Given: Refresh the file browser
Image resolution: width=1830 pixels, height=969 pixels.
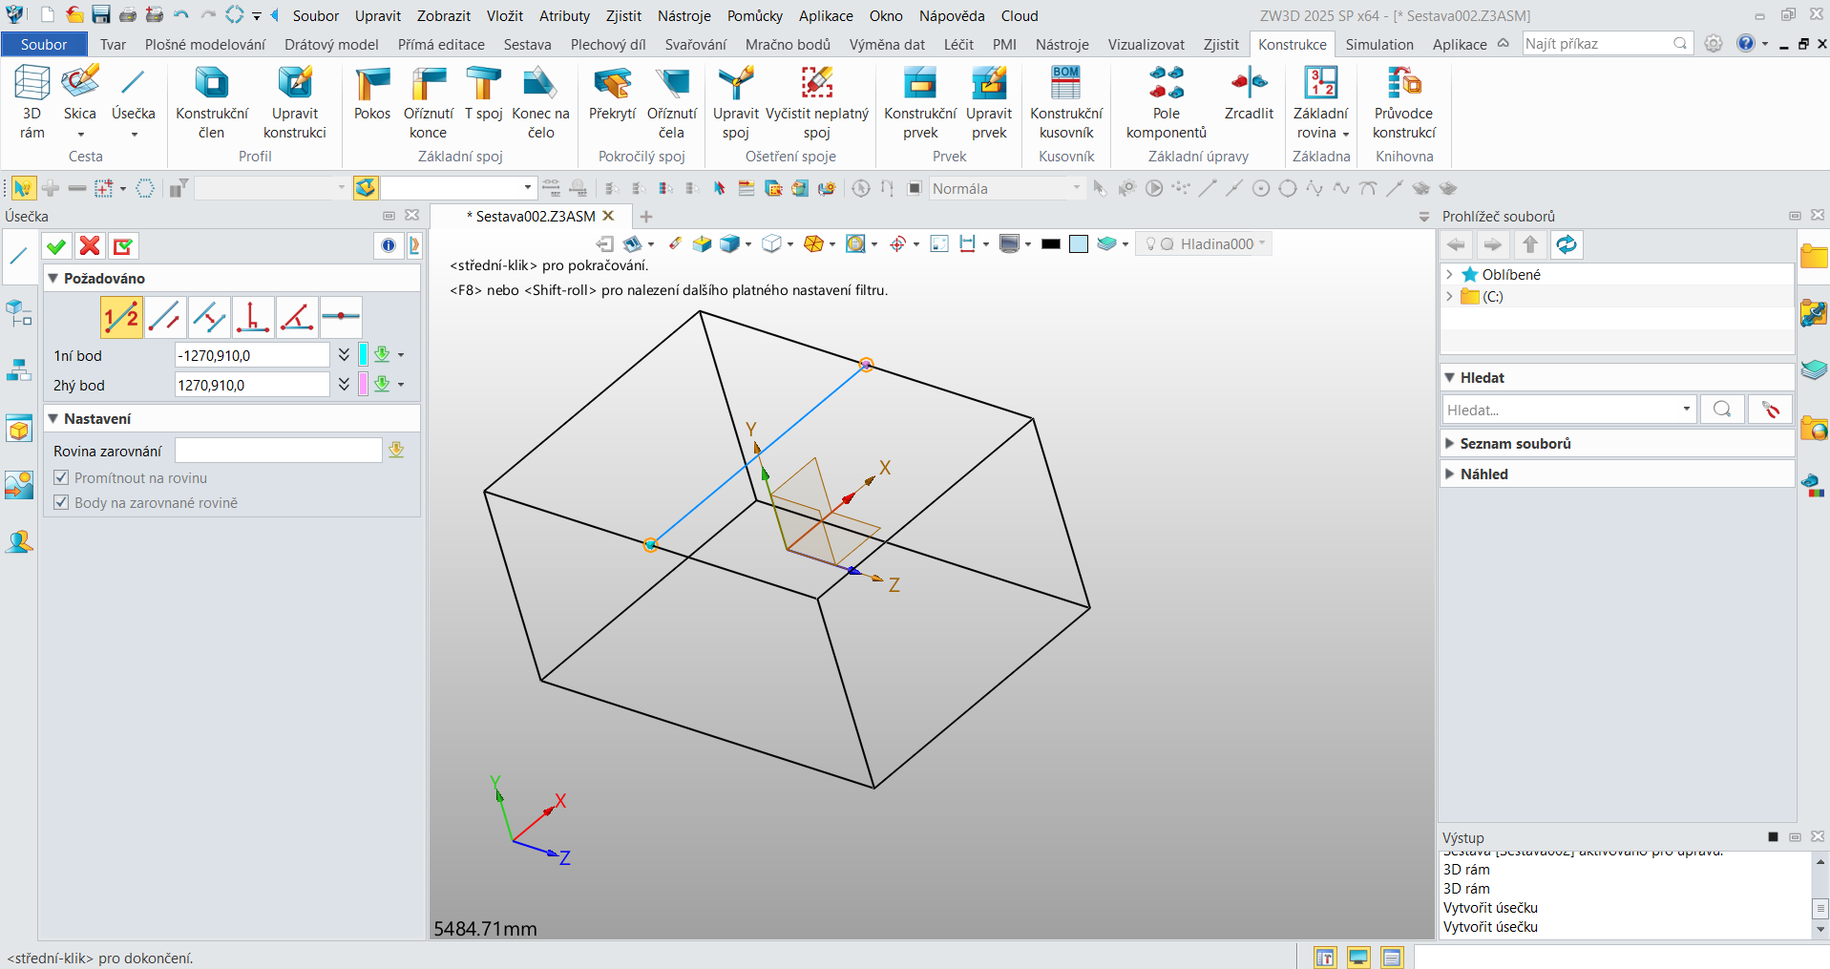Looking at the screenshot, I should tap(1567, 245).
